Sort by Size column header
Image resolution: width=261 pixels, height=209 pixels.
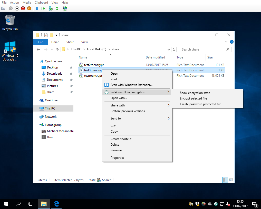click(216, 57)
